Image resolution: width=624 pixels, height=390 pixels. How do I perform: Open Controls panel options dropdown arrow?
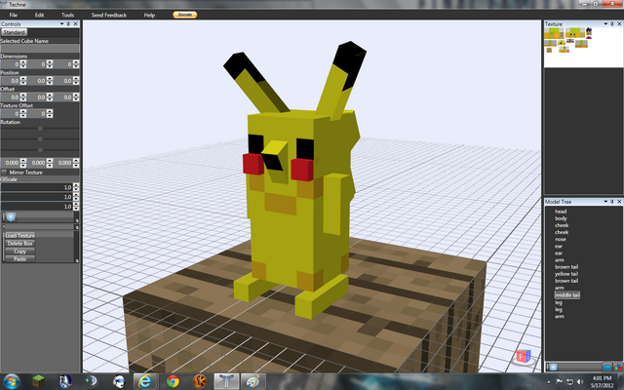[61, 23]
